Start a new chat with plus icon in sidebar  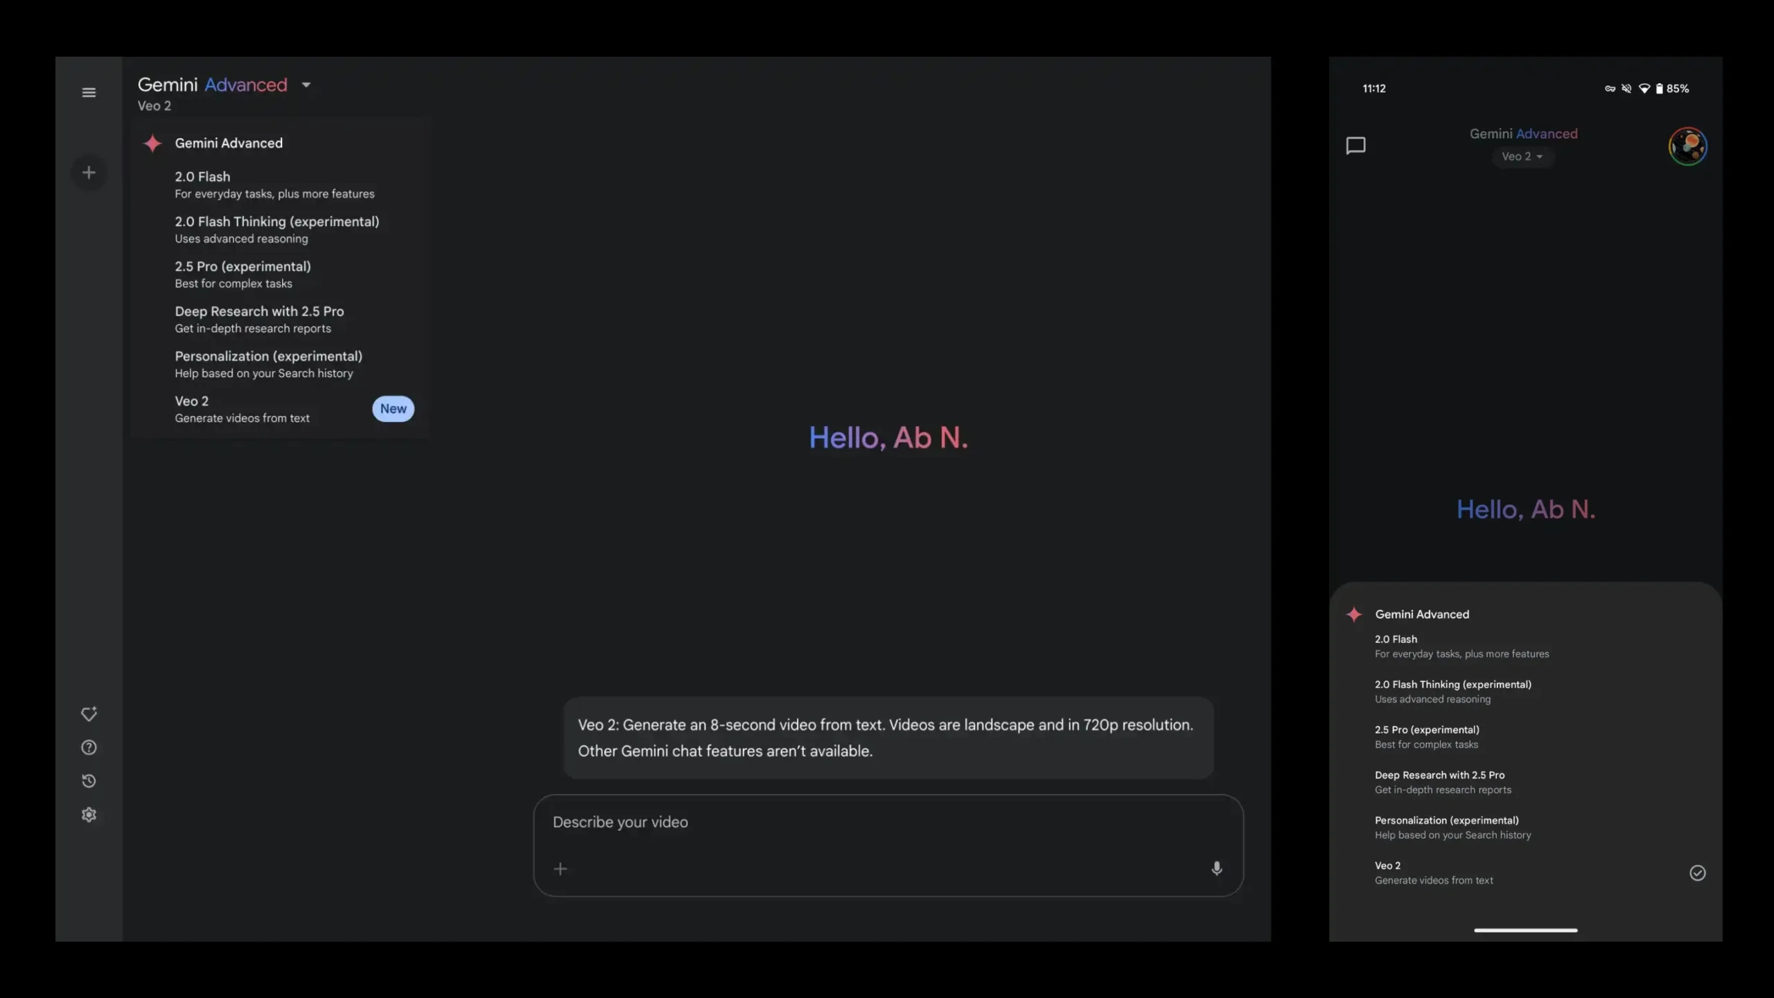(x=89, y=173)
